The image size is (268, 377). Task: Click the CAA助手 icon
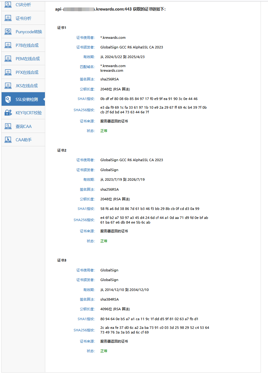8,139
